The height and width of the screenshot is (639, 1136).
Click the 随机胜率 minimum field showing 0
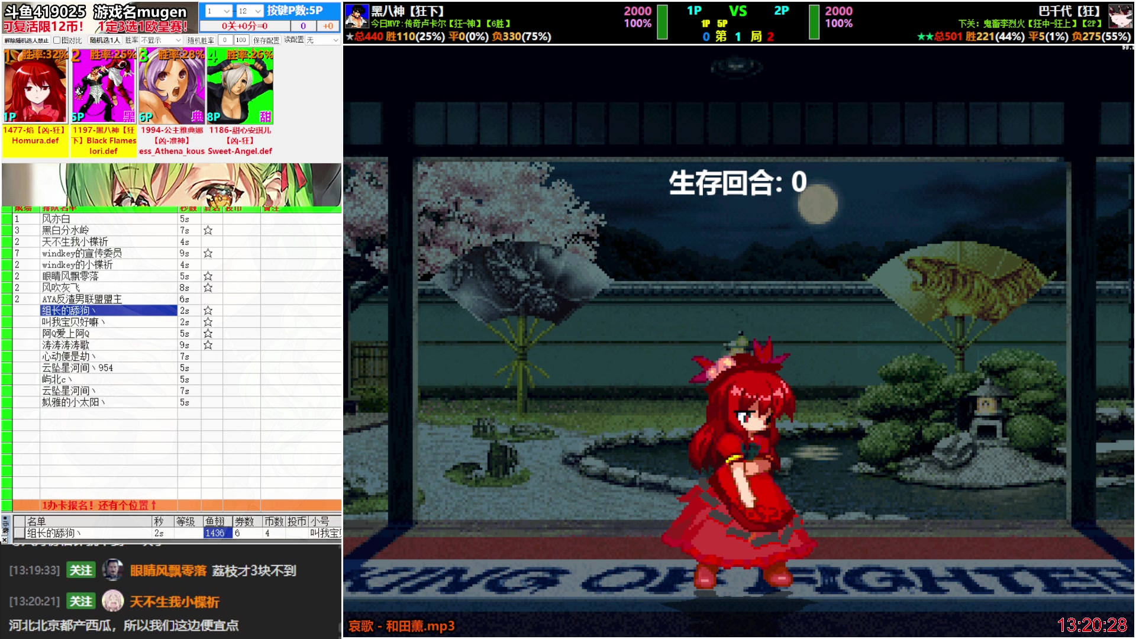click(225, 40)
